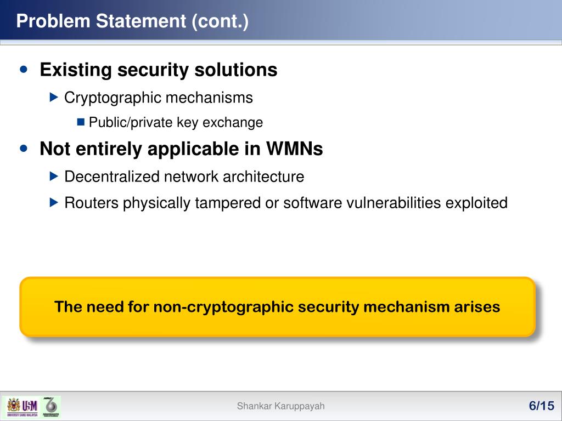Click the round bullet before Not entirely applicable
This screenshot has width=562, height=421.
[24, 148]
